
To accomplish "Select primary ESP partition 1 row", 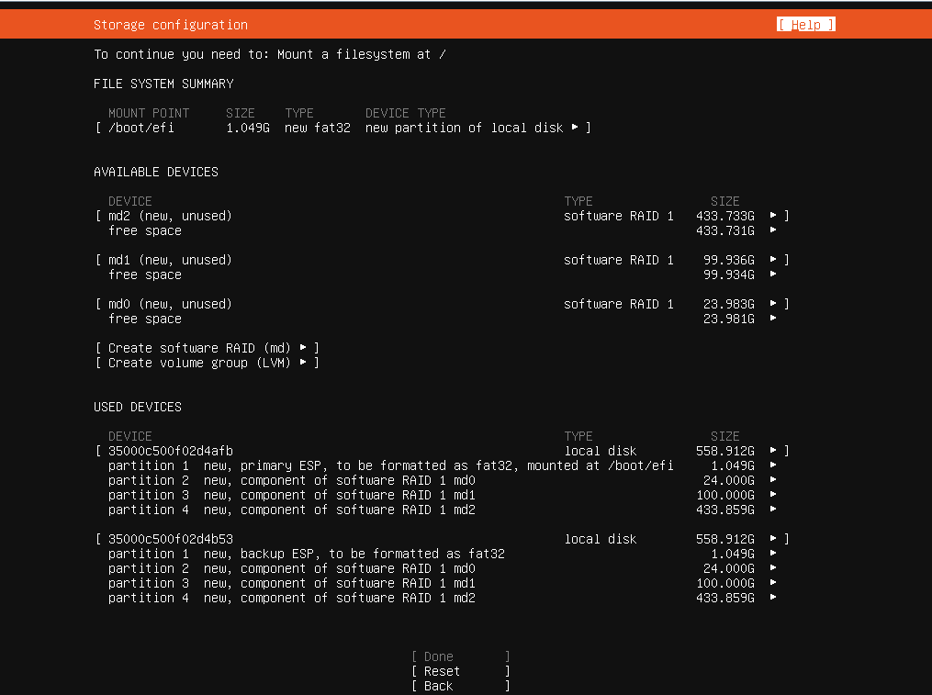I will click(390, 465).
